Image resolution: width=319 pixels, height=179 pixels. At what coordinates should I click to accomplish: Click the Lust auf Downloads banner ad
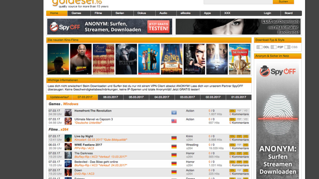pyautogui.click(x=238, y=27)
